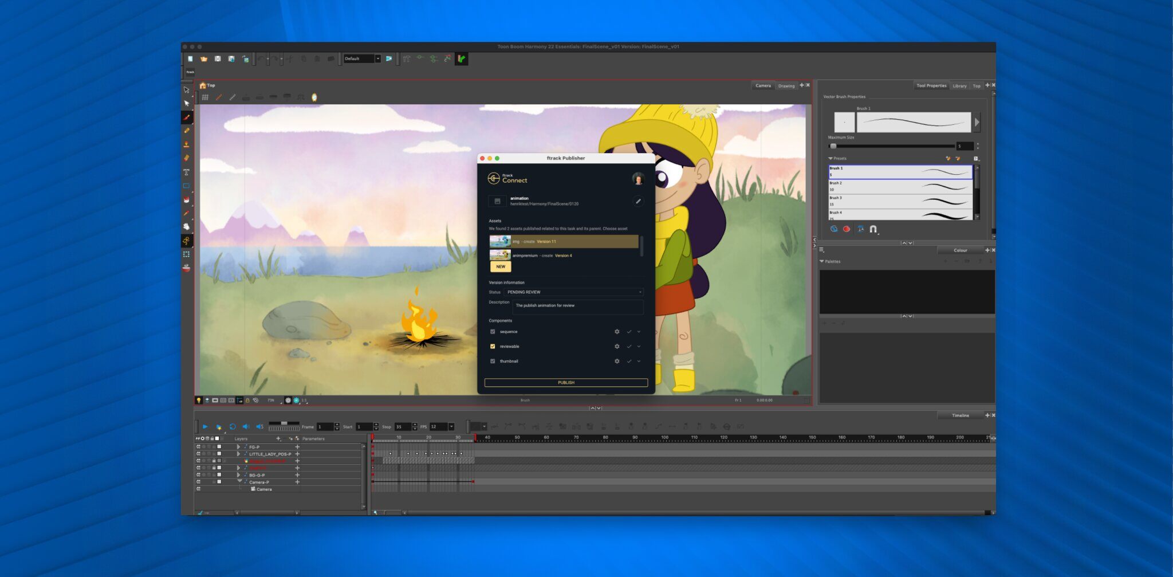Open the Colour panel tab
The image size is (1173, 577).
[961, 250]
